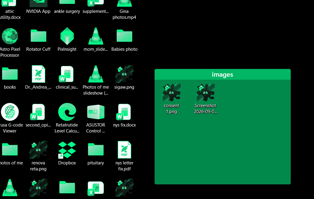This screenshot has height=199, width=314.
Task: Select the Photos of me slideshow VLC file
Action: (96, 81)
